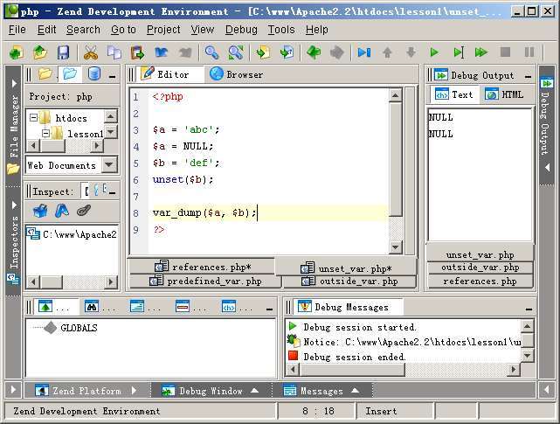Click references.php in Debug Output list
This screenshot has width=560, height=424.
(480, 282)
